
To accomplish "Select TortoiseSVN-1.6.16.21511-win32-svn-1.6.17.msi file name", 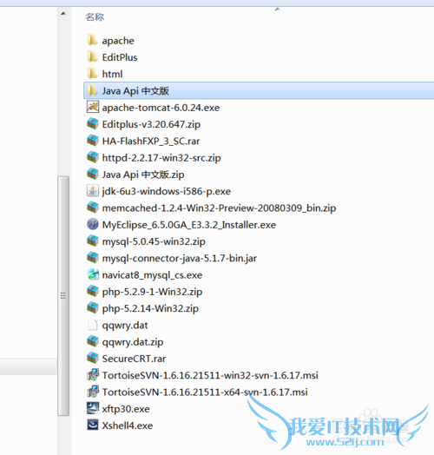I will [210, 375].
